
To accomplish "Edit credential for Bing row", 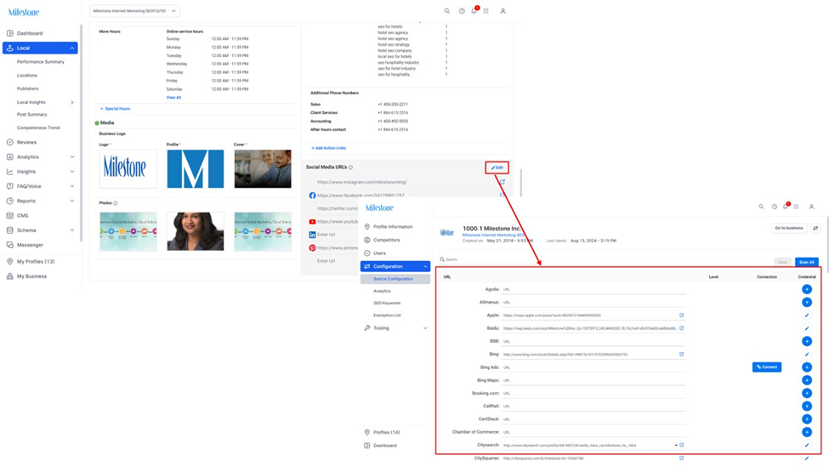I will pos(807,355).
